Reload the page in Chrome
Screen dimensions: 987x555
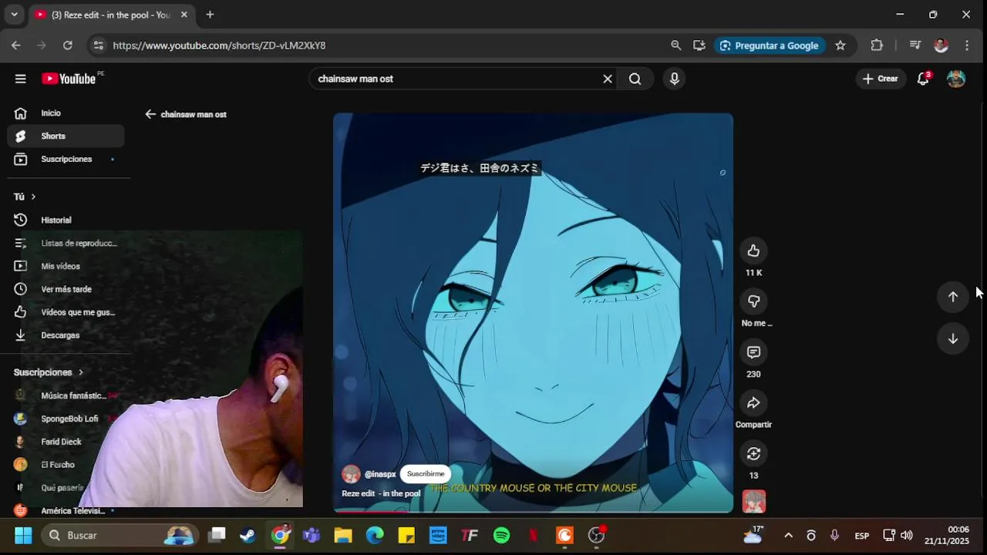[68, 45]
